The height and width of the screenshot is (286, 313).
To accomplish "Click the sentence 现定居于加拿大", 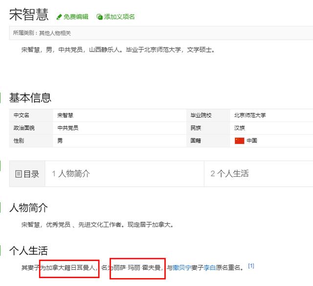I will tap(151, 225).
